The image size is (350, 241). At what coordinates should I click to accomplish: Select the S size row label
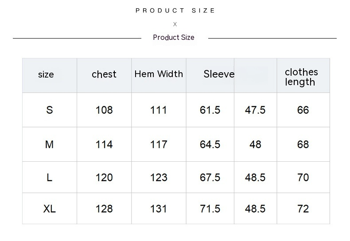click(x=50, y=110)
